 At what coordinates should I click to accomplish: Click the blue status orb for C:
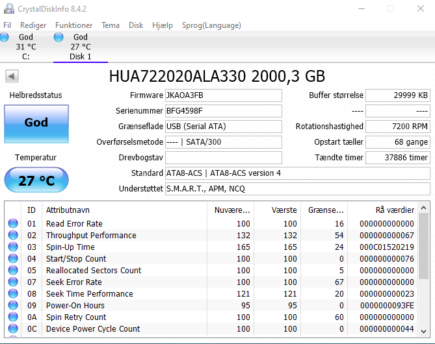(4, 37)
